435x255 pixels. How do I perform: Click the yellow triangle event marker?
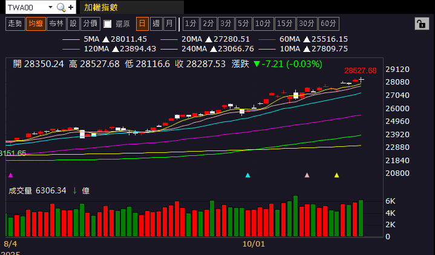pos(336,175)
